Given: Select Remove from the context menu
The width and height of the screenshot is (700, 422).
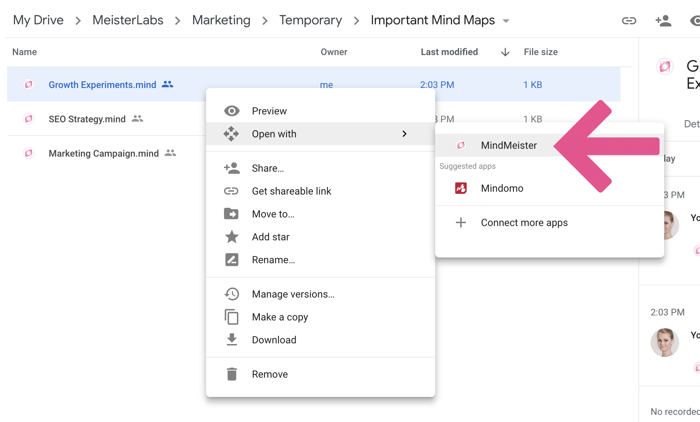Looking at the screenshot, I should (x=321, y=374).
